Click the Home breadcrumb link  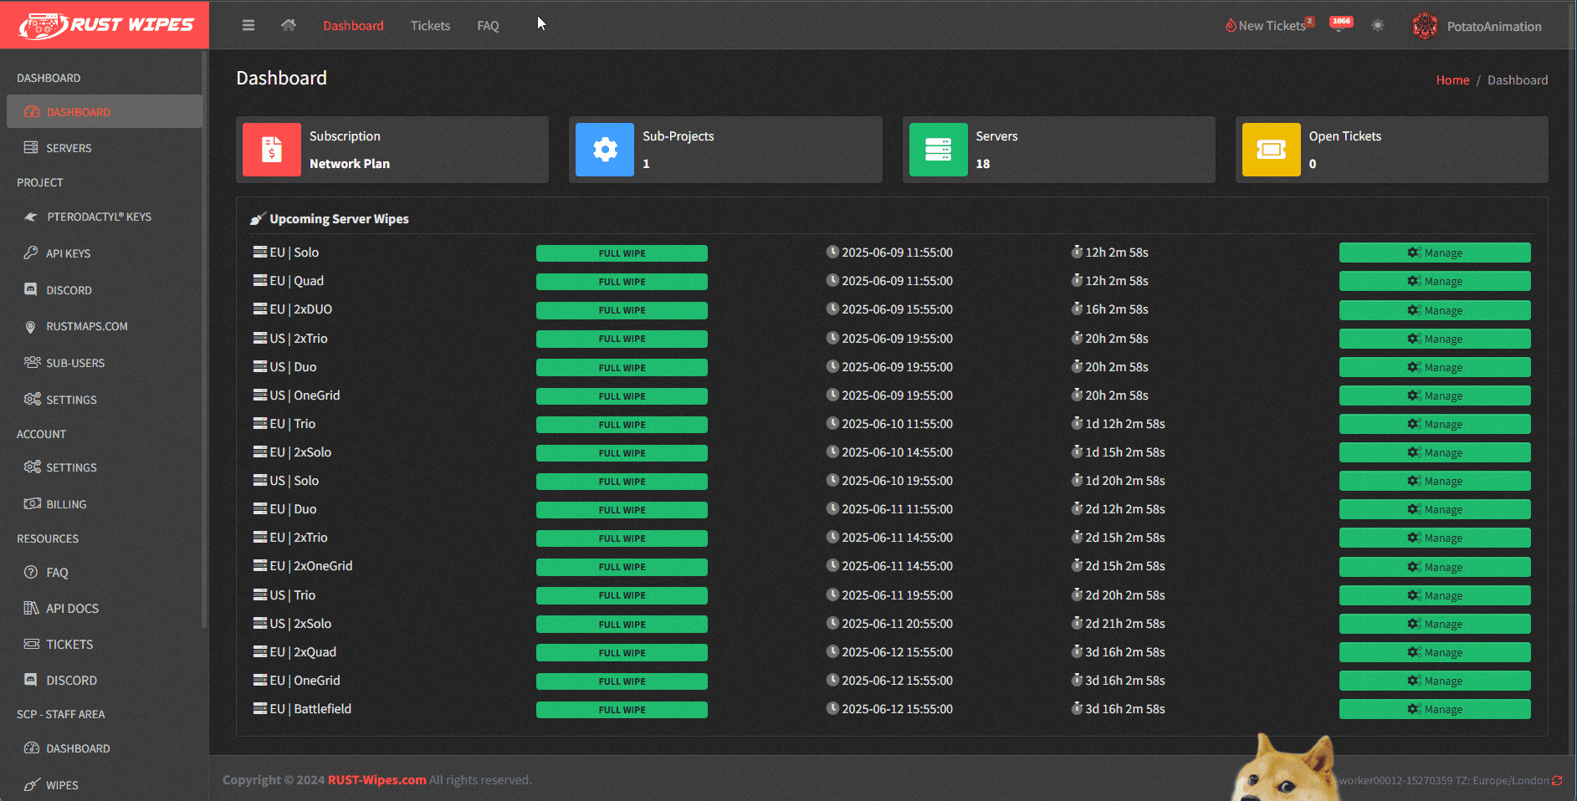coord(1452,80)
